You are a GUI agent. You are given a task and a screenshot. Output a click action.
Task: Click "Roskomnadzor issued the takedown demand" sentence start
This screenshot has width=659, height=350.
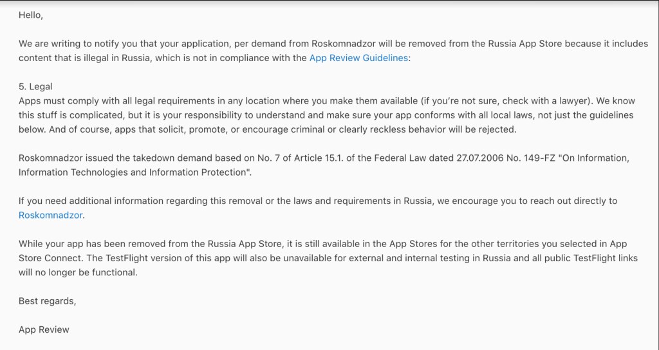(113, 158)
